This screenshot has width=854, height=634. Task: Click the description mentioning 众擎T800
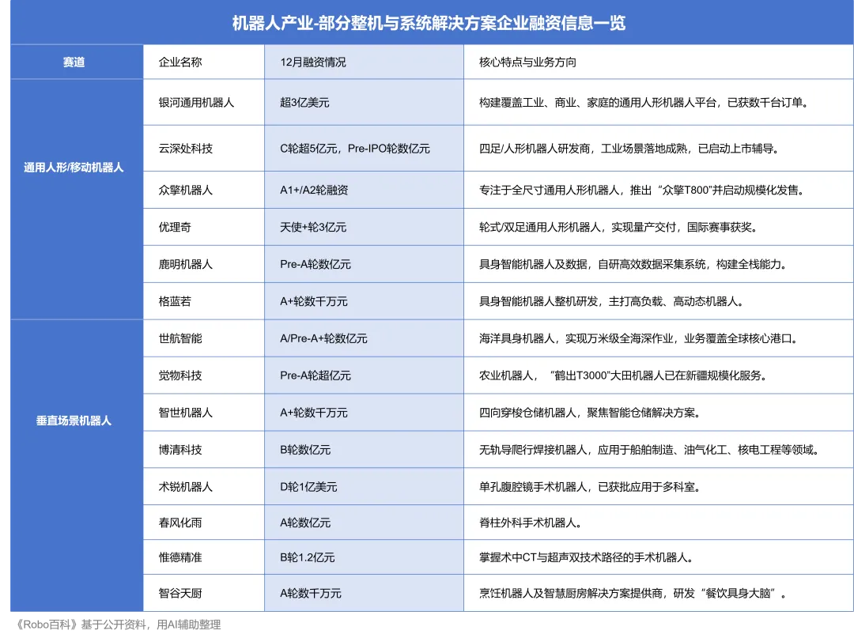point(643,190)
